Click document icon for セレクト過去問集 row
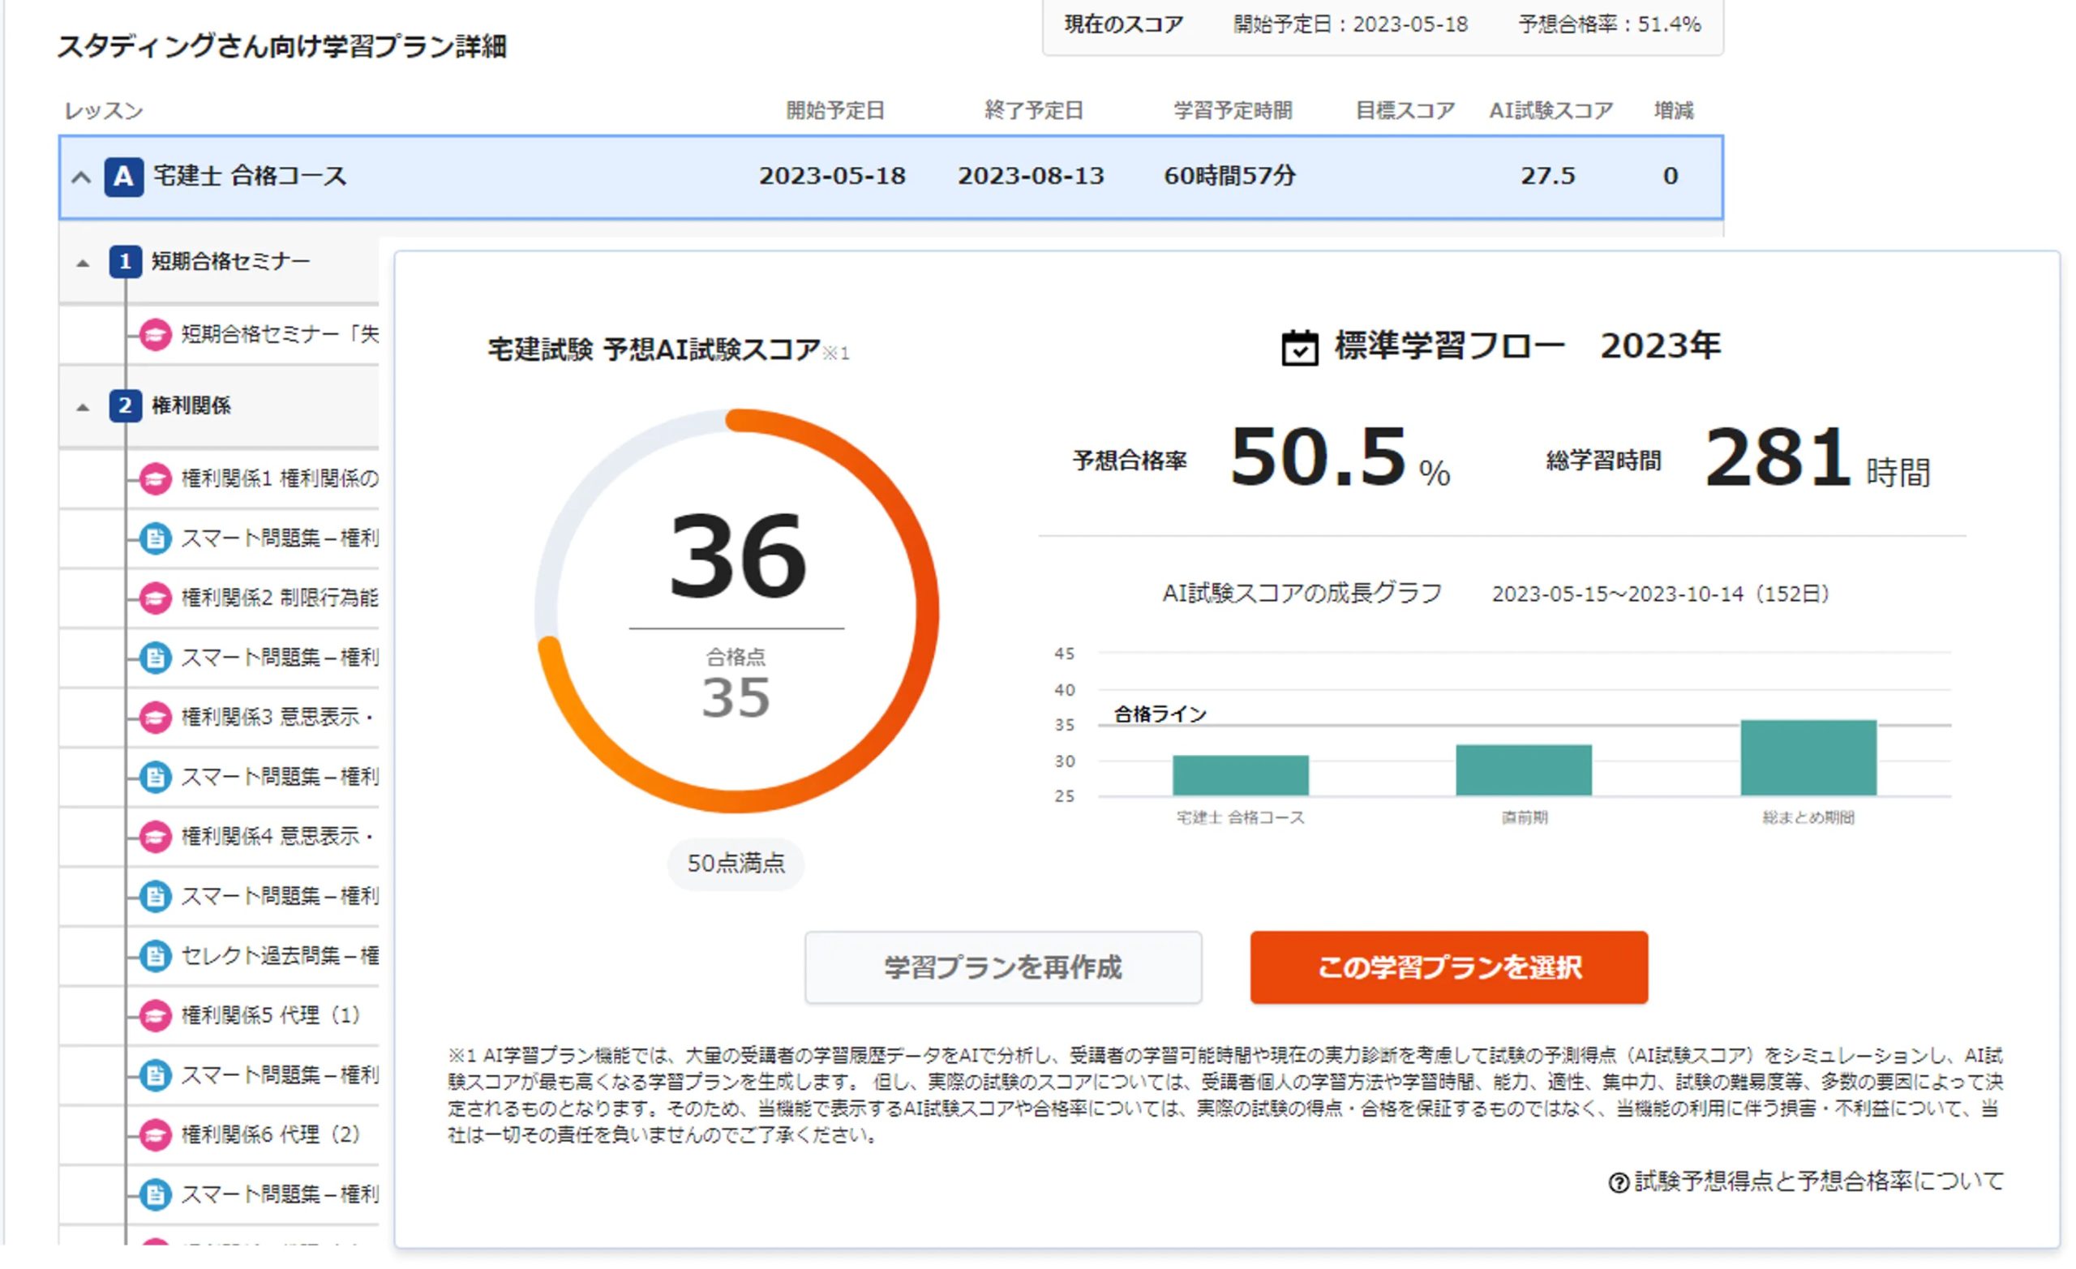This screenshot has width=2076, height=1269. [155, 956]
